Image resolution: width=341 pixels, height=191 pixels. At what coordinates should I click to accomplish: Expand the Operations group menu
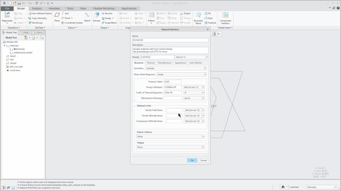tap(14, 28)
